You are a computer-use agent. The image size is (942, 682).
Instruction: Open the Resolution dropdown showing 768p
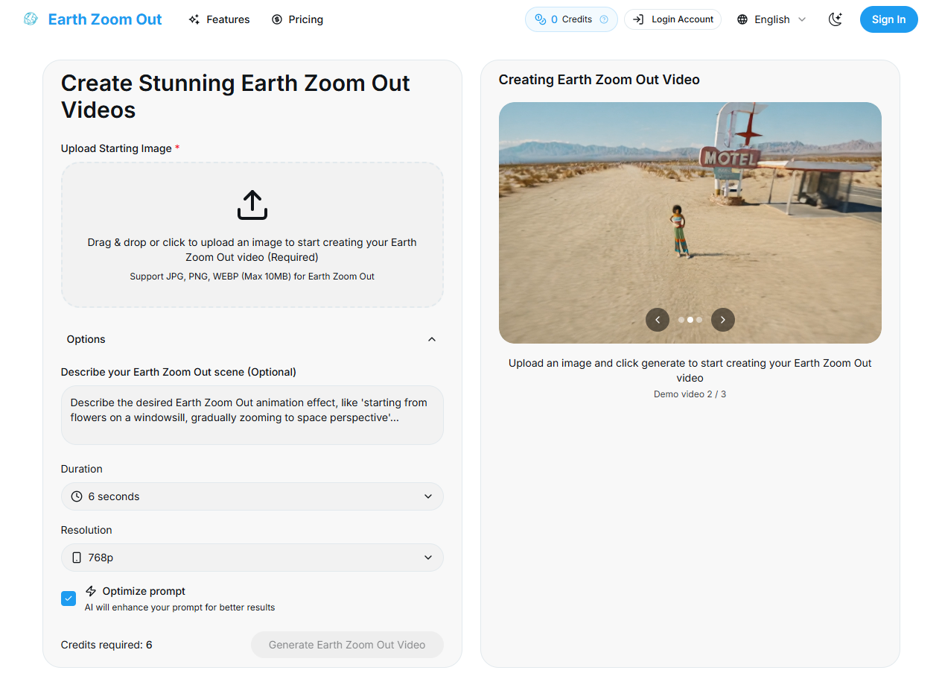(252, 558)
